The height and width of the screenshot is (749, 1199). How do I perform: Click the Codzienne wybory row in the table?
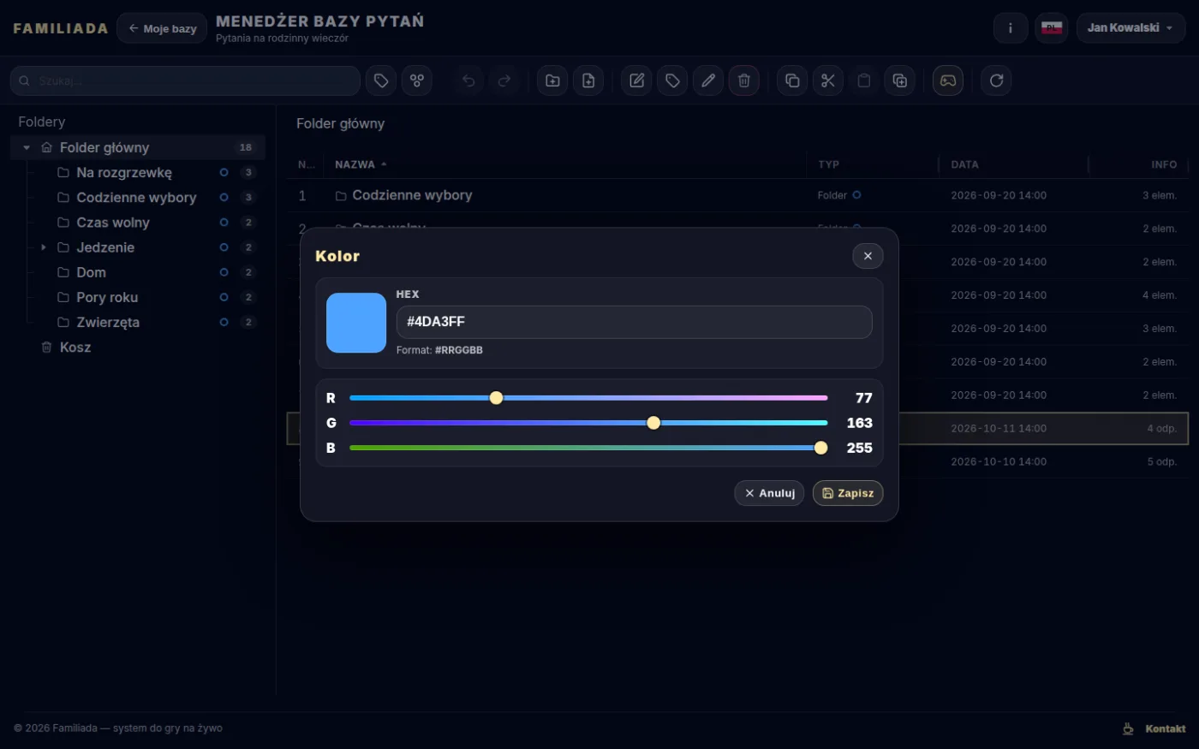pos(737,195)
